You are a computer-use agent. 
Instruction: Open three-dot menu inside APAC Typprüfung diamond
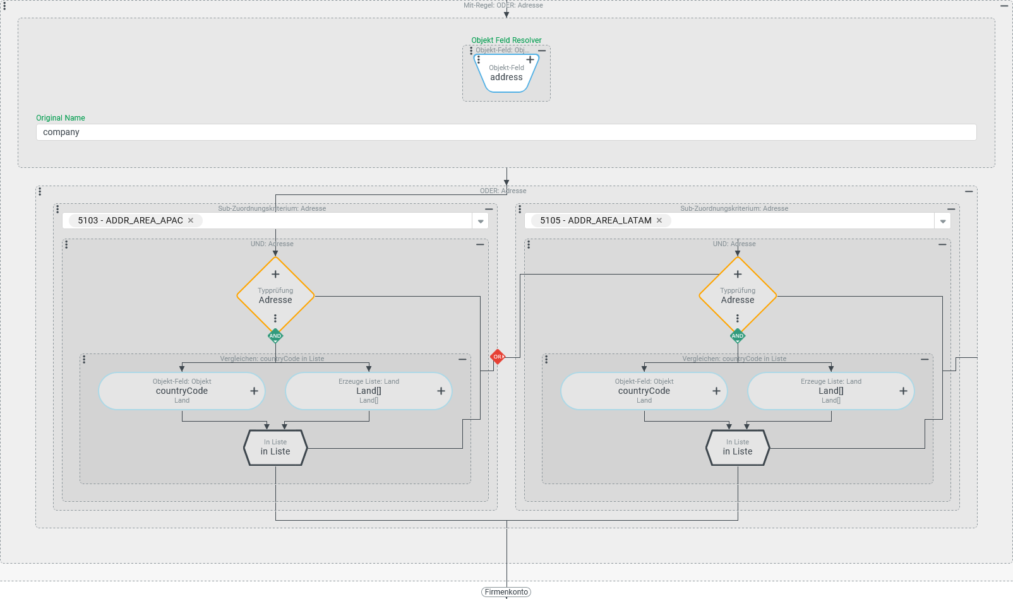click(275, 318)
